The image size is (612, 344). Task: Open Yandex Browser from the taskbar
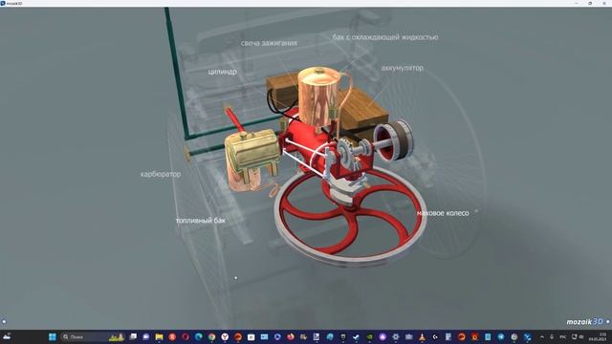[225, 337]
